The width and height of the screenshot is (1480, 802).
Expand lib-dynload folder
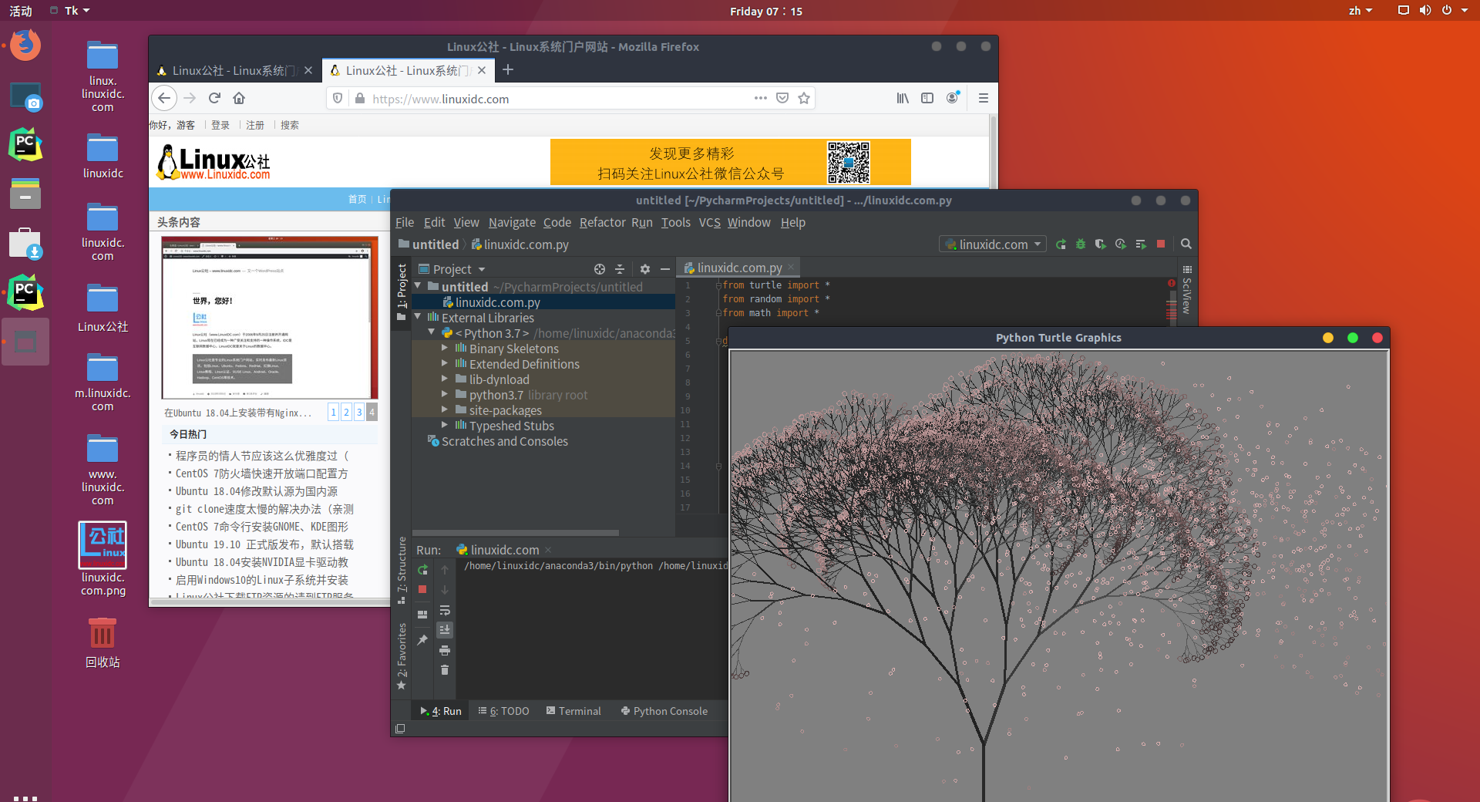pos(445,379)
